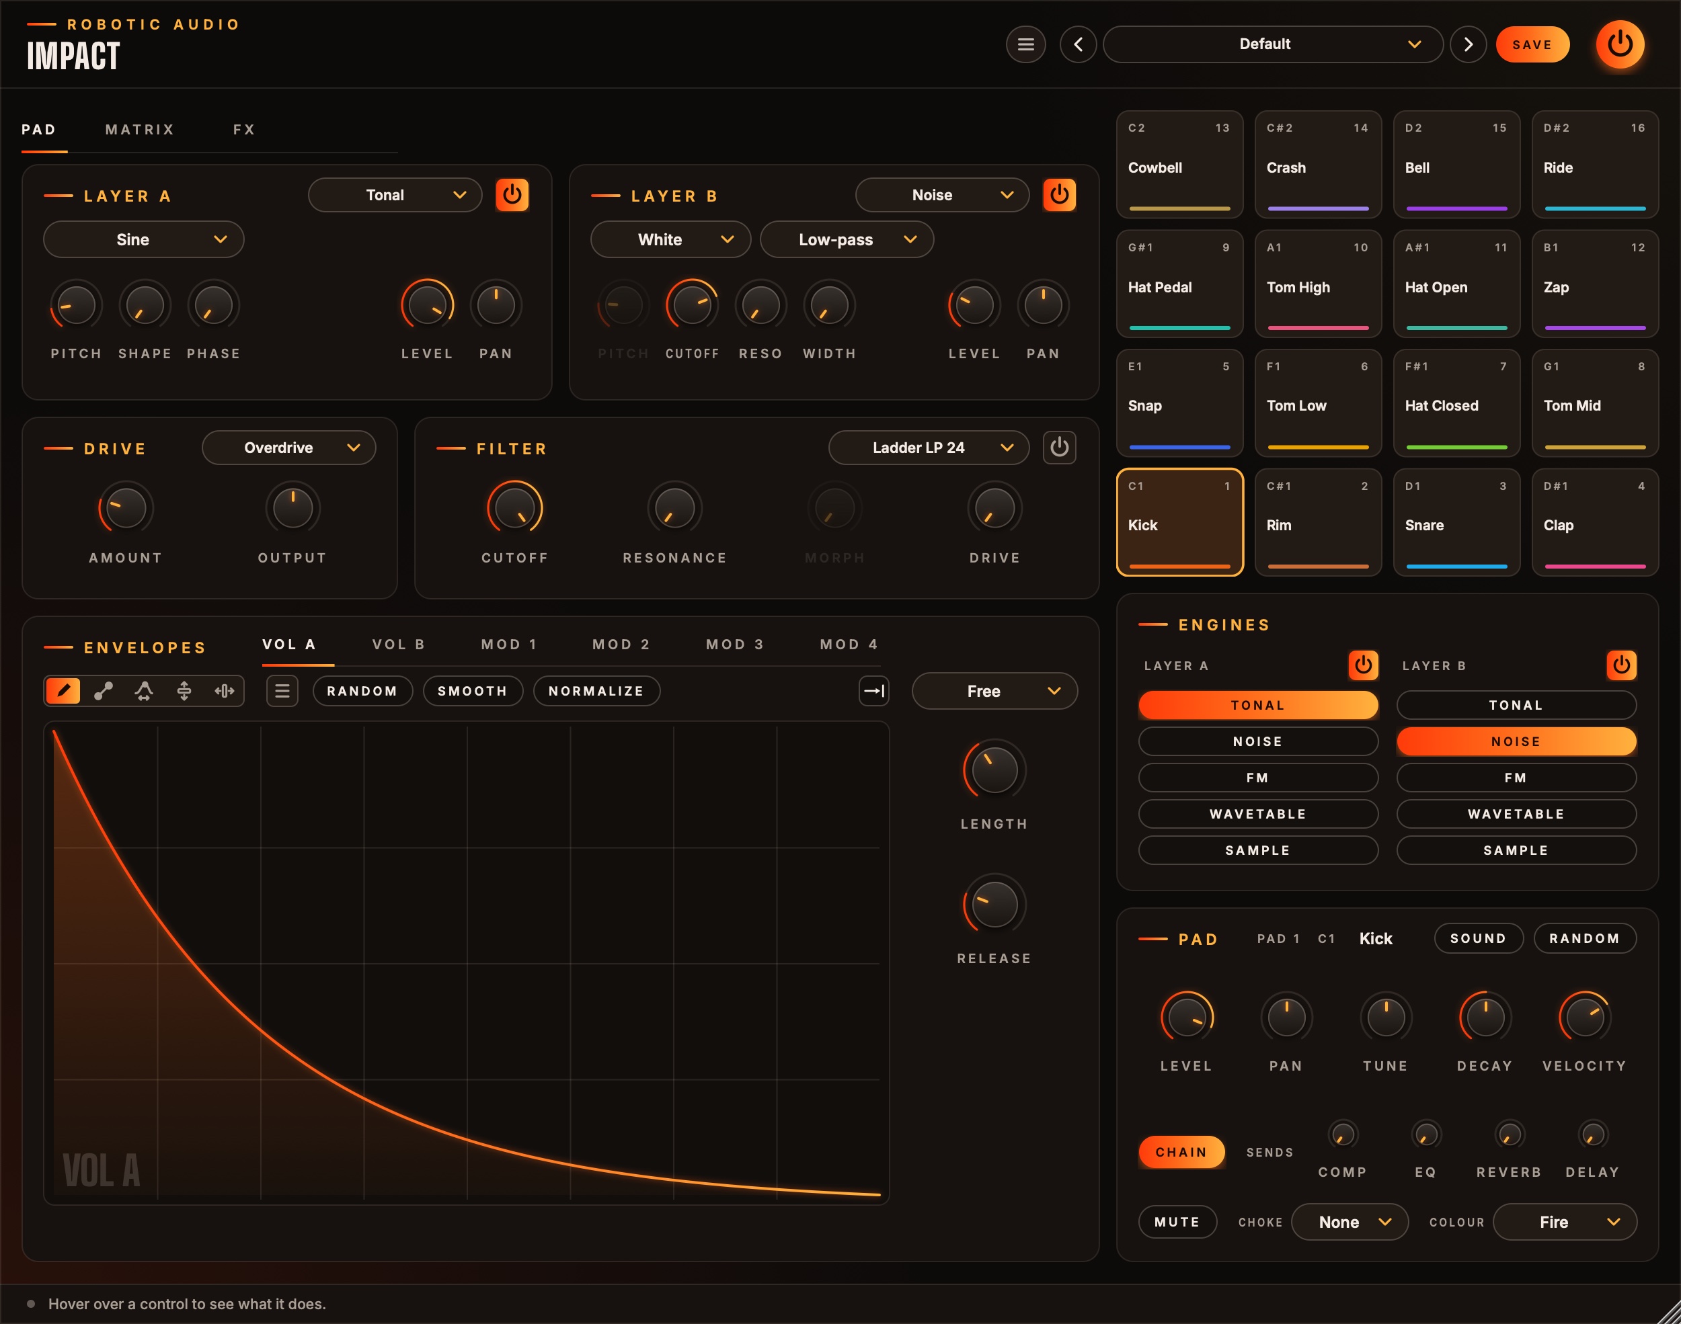
Task: Select the pencil draw tool in Envelopes
Action: pos(64,691)
